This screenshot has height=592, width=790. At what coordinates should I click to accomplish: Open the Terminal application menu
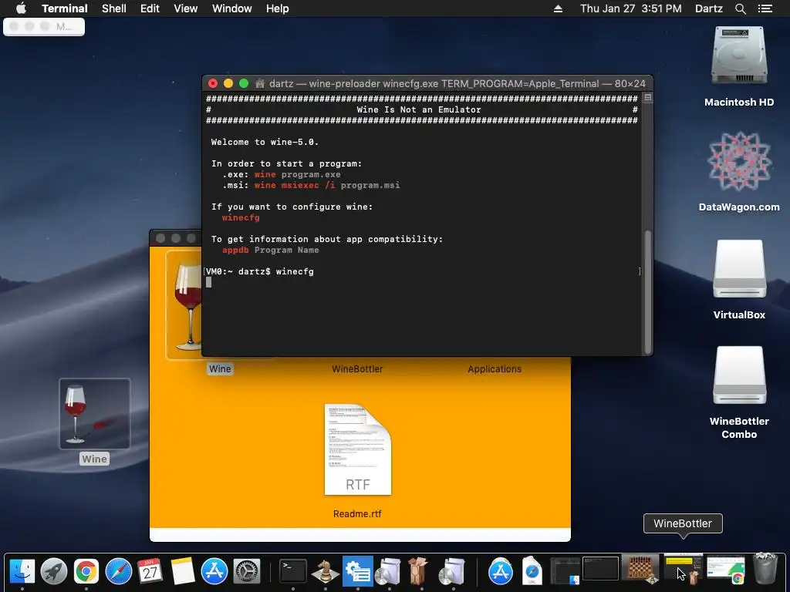(65, 8)
